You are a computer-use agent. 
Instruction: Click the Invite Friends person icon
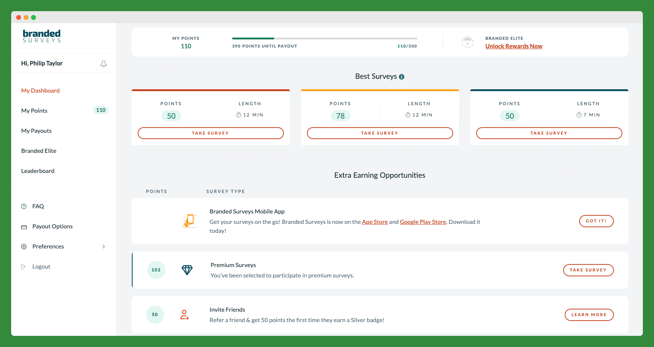click(x=185, y=315)
